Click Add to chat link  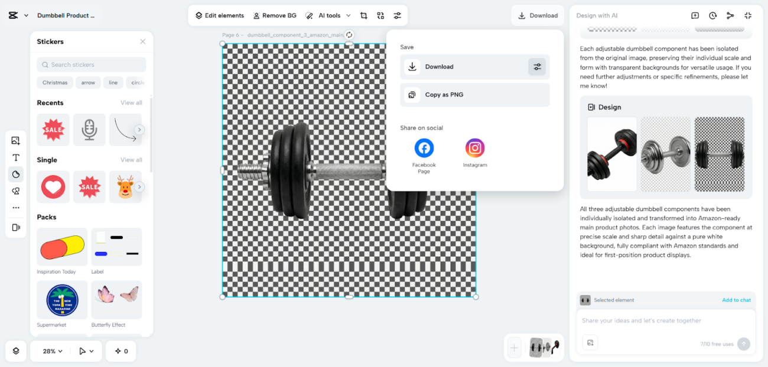tap(736, 300)
